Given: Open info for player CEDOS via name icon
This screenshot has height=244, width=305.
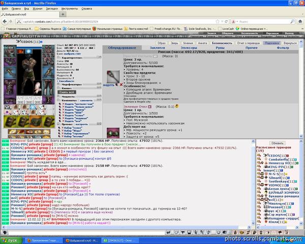Looking at the screenshot, I should pos(41,42).
